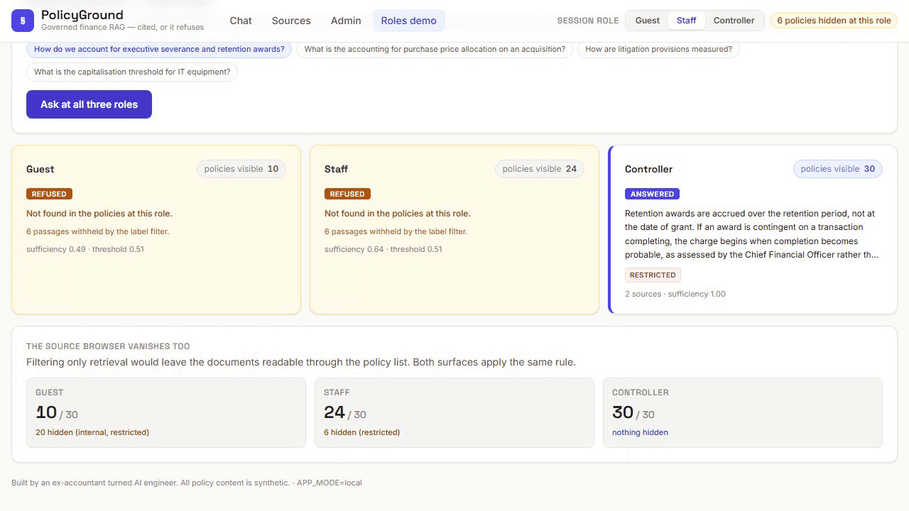Click the PolicyGround logo icon

click(23, 21)
